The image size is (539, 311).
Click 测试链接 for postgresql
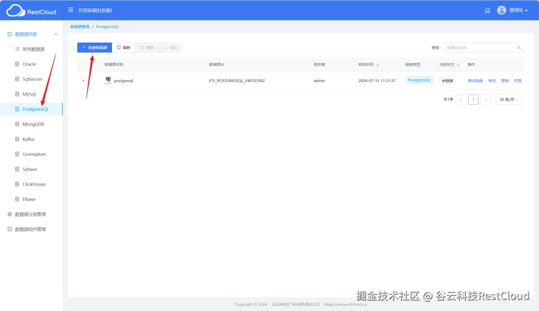(x=475, y=81)
